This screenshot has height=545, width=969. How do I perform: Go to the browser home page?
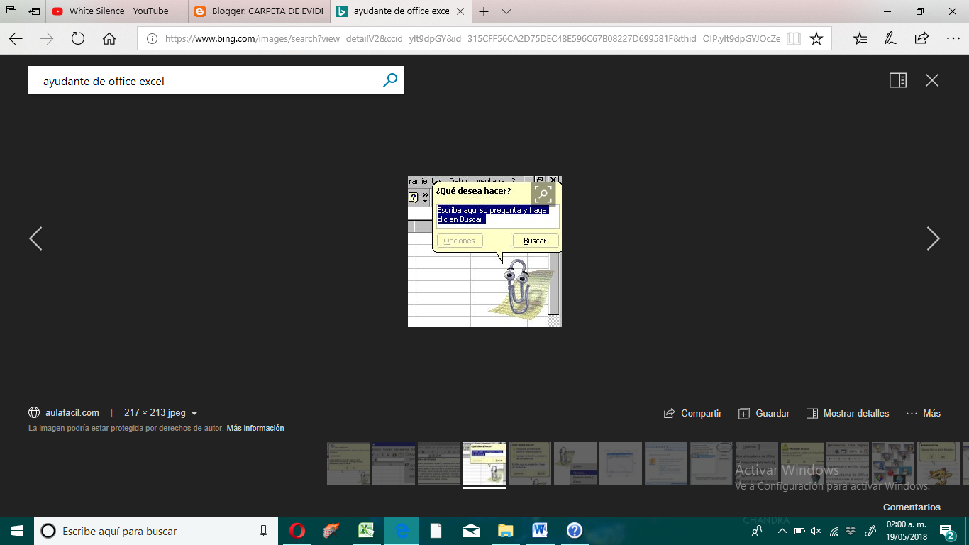click(x=109, y=39)
